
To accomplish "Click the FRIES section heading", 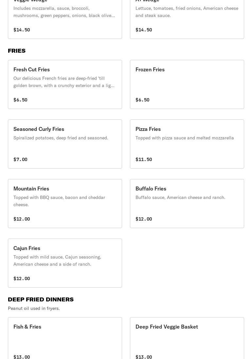I will click(17, 51).
